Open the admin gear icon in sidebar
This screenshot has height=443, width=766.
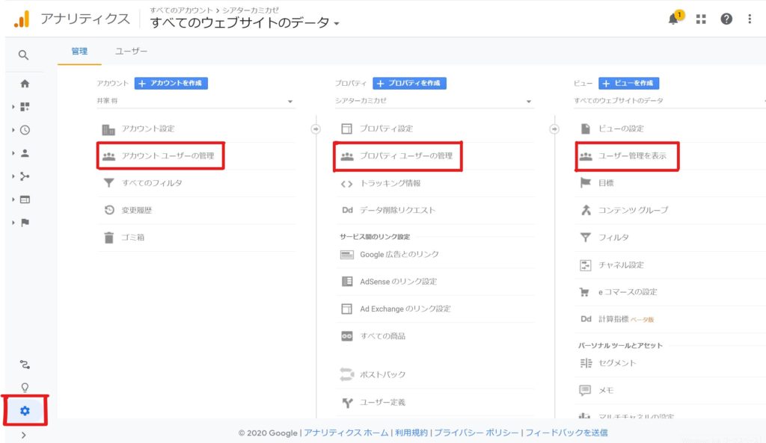click(x=25, y=410)
